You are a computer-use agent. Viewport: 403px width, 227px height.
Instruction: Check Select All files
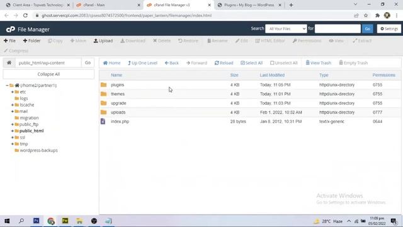[252, 63]
